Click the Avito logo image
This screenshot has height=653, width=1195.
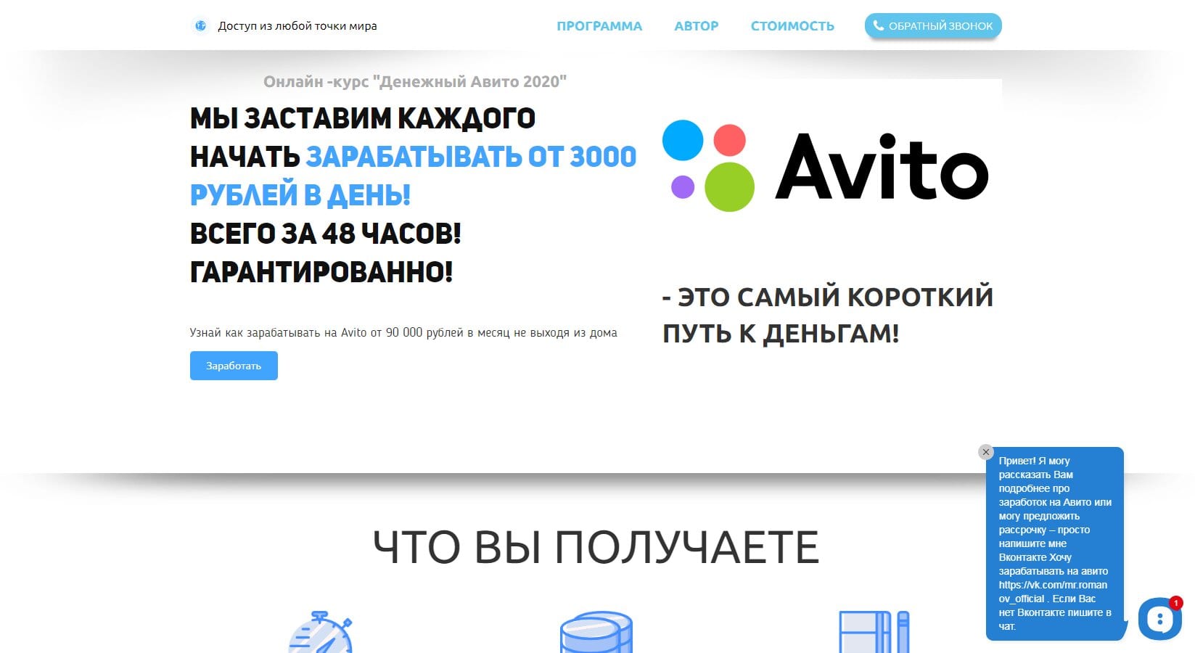(826, 166)
